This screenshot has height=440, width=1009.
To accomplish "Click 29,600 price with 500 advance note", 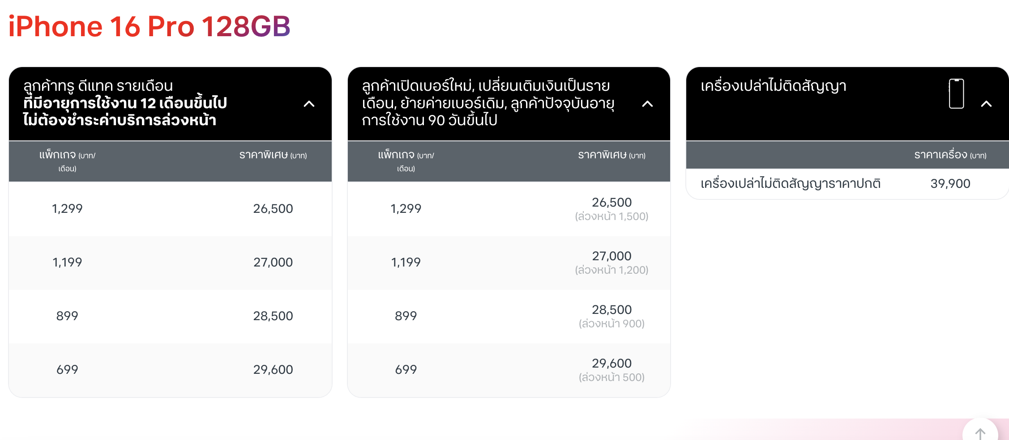I will [611, 363].
